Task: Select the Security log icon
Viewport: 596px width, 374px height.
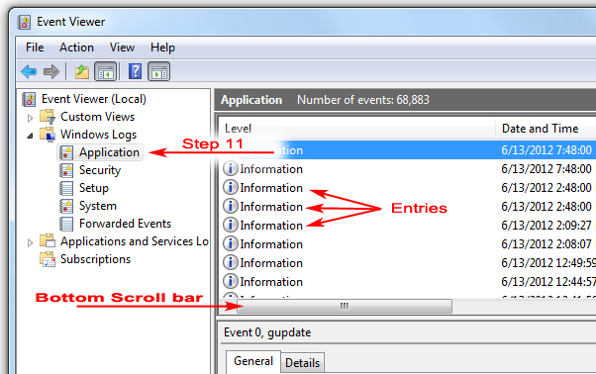Action: coord(66,170)
